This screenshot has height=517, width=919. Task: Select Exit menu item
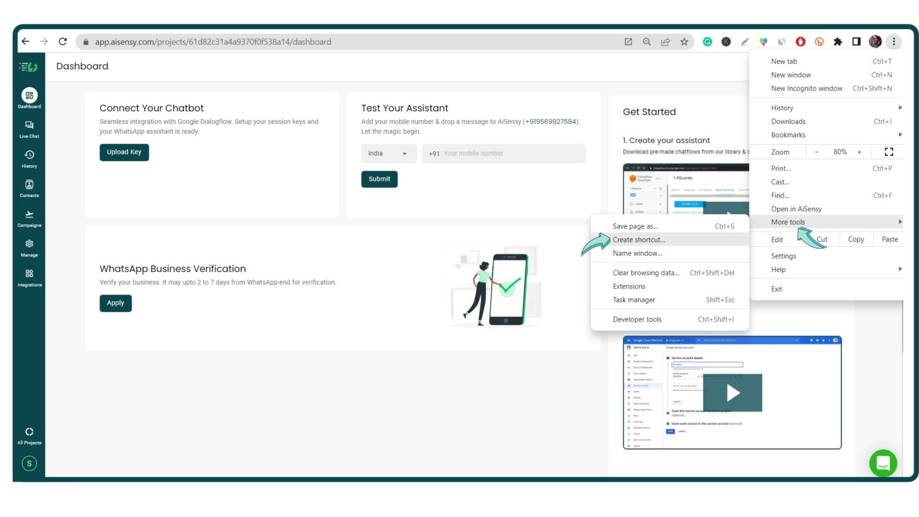826,289
